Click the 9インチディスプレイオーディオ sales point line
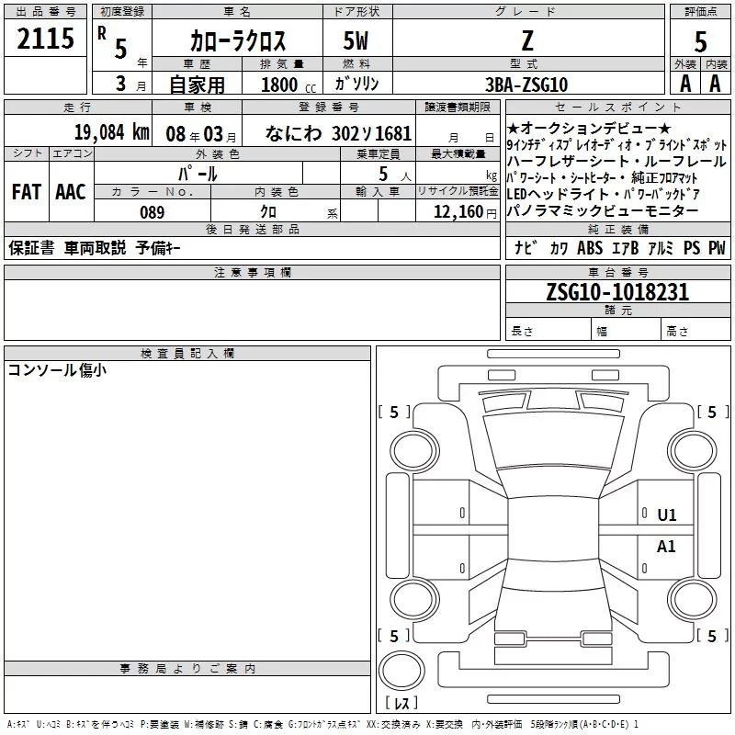 coord(616,144)
